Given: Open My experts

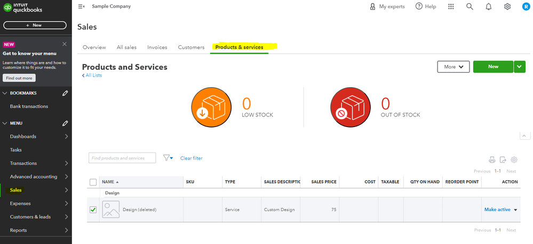Looking at the screenshot, I should point(387,6).
